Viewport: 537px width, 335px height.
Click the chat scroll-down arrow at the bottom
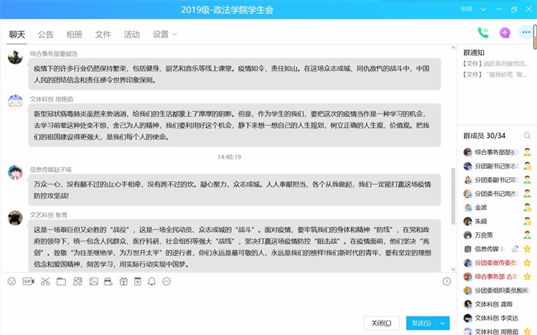point(453,269)
